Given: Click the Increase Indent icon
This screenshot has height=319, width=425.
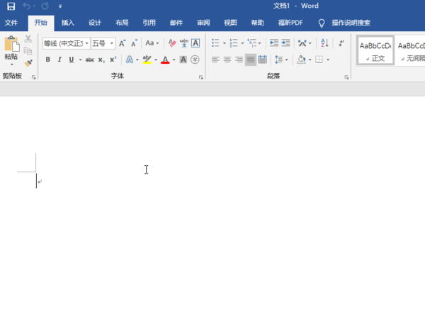Looking at the screenshot, I should click(285, 43).
